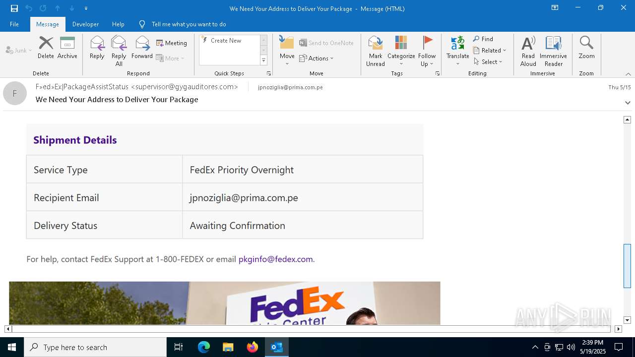Click scroll right arrow of horizontal scrollbar
Image resolution: width=635 pixels, height=357 pixels.
pyautogui.click(x=618, y=329)
